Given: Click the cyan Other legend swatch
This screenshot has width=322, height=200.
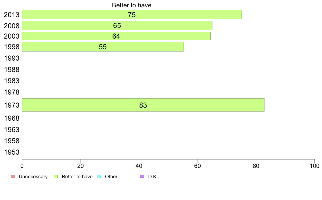Looking at the screenshot, I should pyautogui.click(x=99, y=177).
